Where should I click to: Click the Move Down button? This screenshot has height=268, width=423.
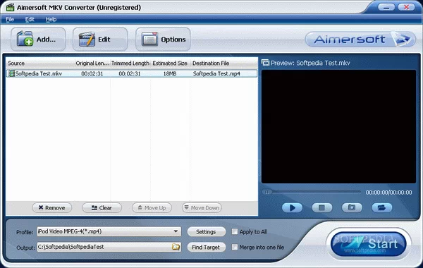pyautogui.click(x=202, y=208)
